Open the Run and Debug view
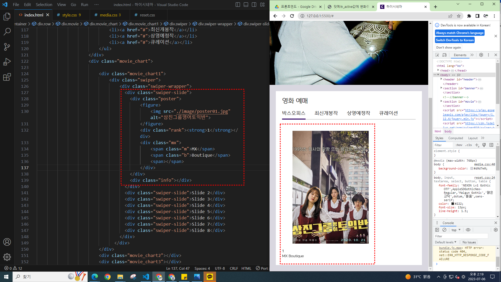 pyautogui.click(x=7, y=62)
